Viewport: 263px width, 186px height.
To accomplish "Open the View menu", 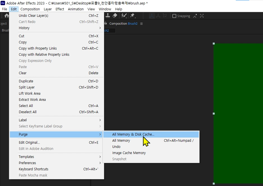I will (91, 9).
